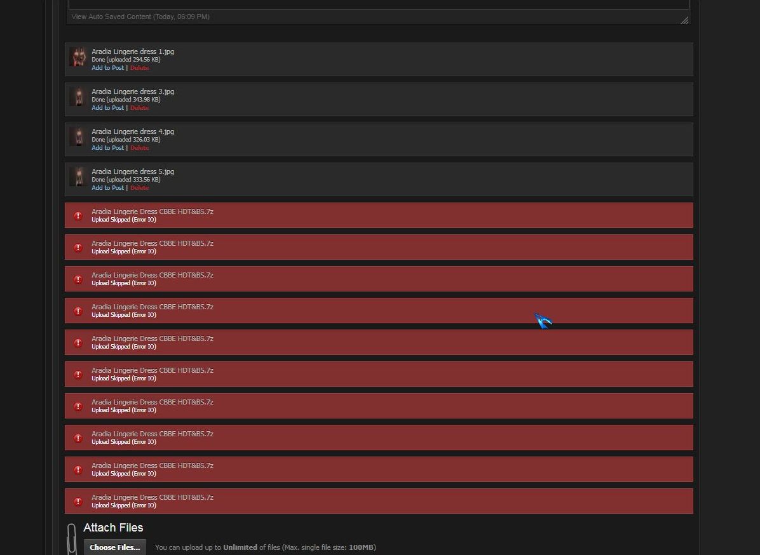The image size is (760, 555).
Task: Add dress 3.jpg to the post
Action: [107, 108]
